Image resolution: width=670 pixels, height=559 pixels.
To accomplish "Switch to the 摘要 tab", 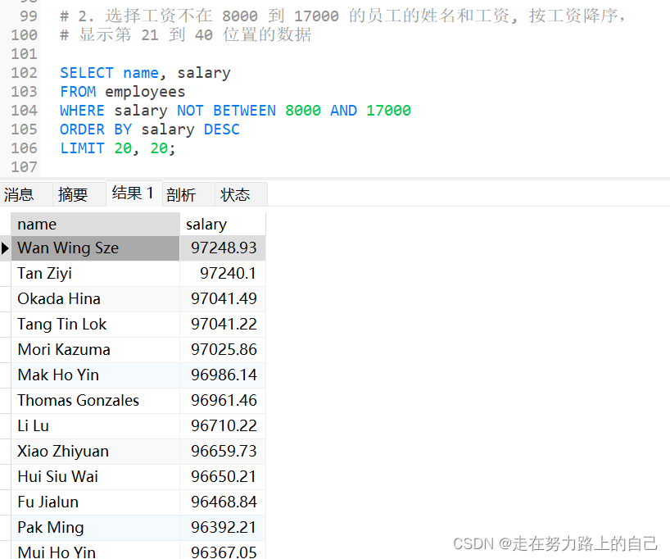I will click(x=71, y=193).
